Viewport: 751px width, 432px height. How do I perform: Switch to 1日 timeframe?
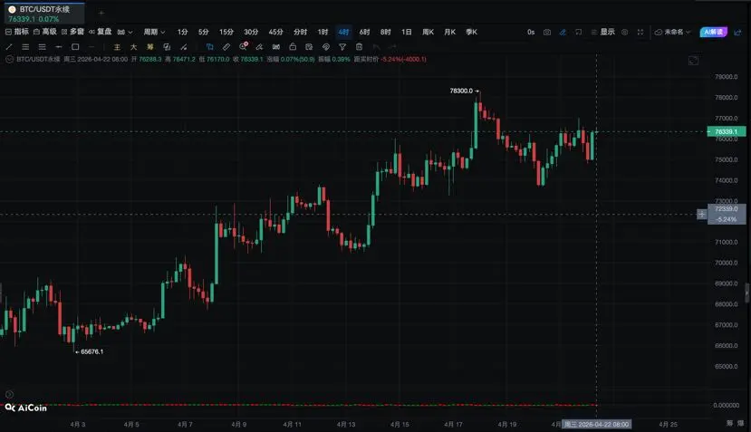[x=406, y=32]
